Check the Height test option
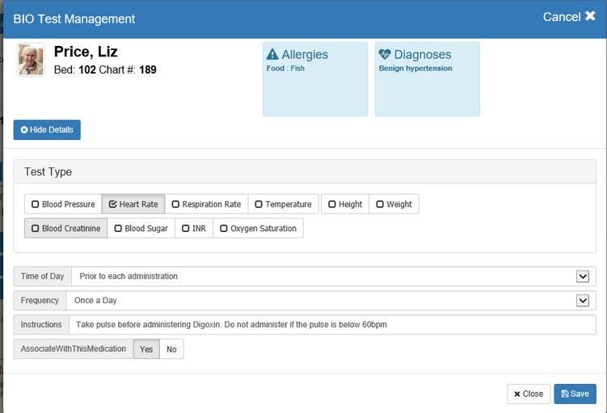This screenshot has width=607, height=413. tap(345, 204)
